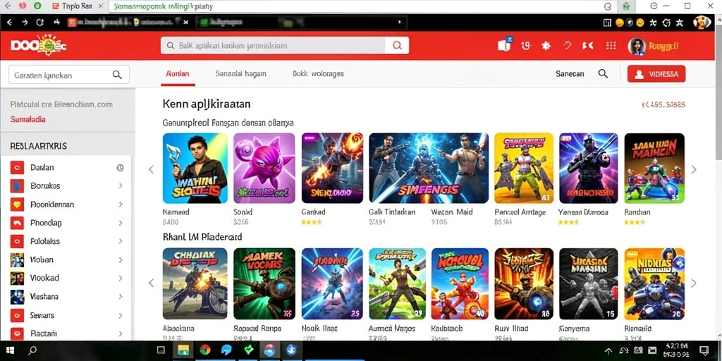Click the red VIDRESSA button
722x361 pixels.
[656, 74]
